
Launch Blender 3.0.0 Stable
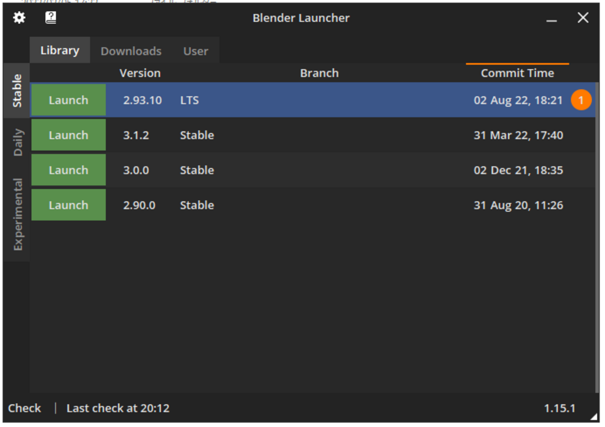[68, 170]
